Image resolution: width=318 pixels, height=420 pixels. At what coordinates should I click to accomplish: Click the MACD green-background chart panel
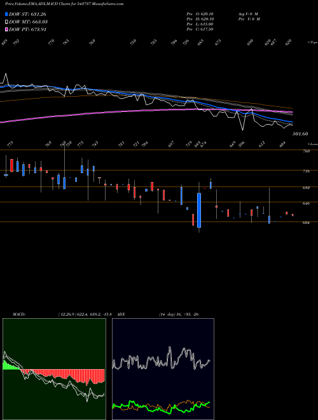[54, 369]
